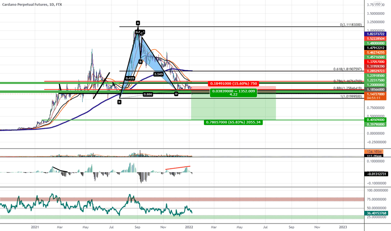
Task: Click the position label showing risk/reward ratio 4.22
Action: pos(233,93)
